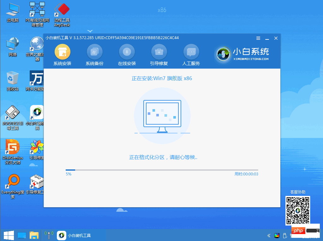Open 人工服务 support section
The width and height of the screenshot is (323, 241).
point(191,55)
